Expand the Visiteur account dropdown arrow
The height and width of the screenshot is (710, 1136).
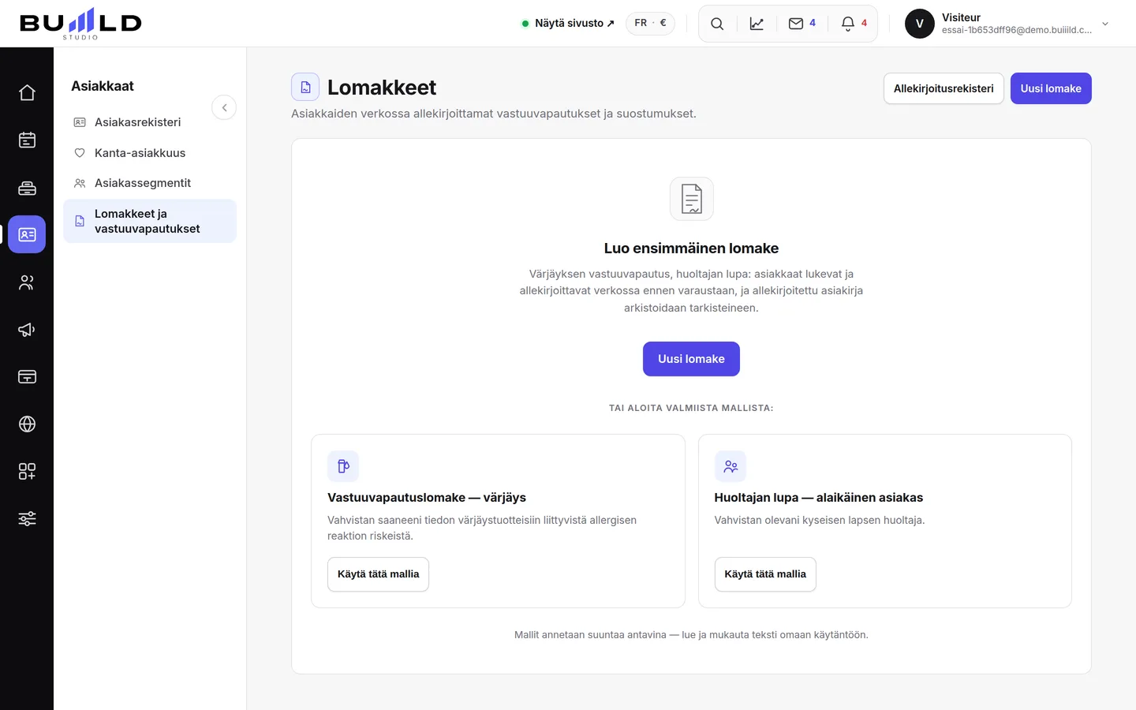[x=1105, y=24]
